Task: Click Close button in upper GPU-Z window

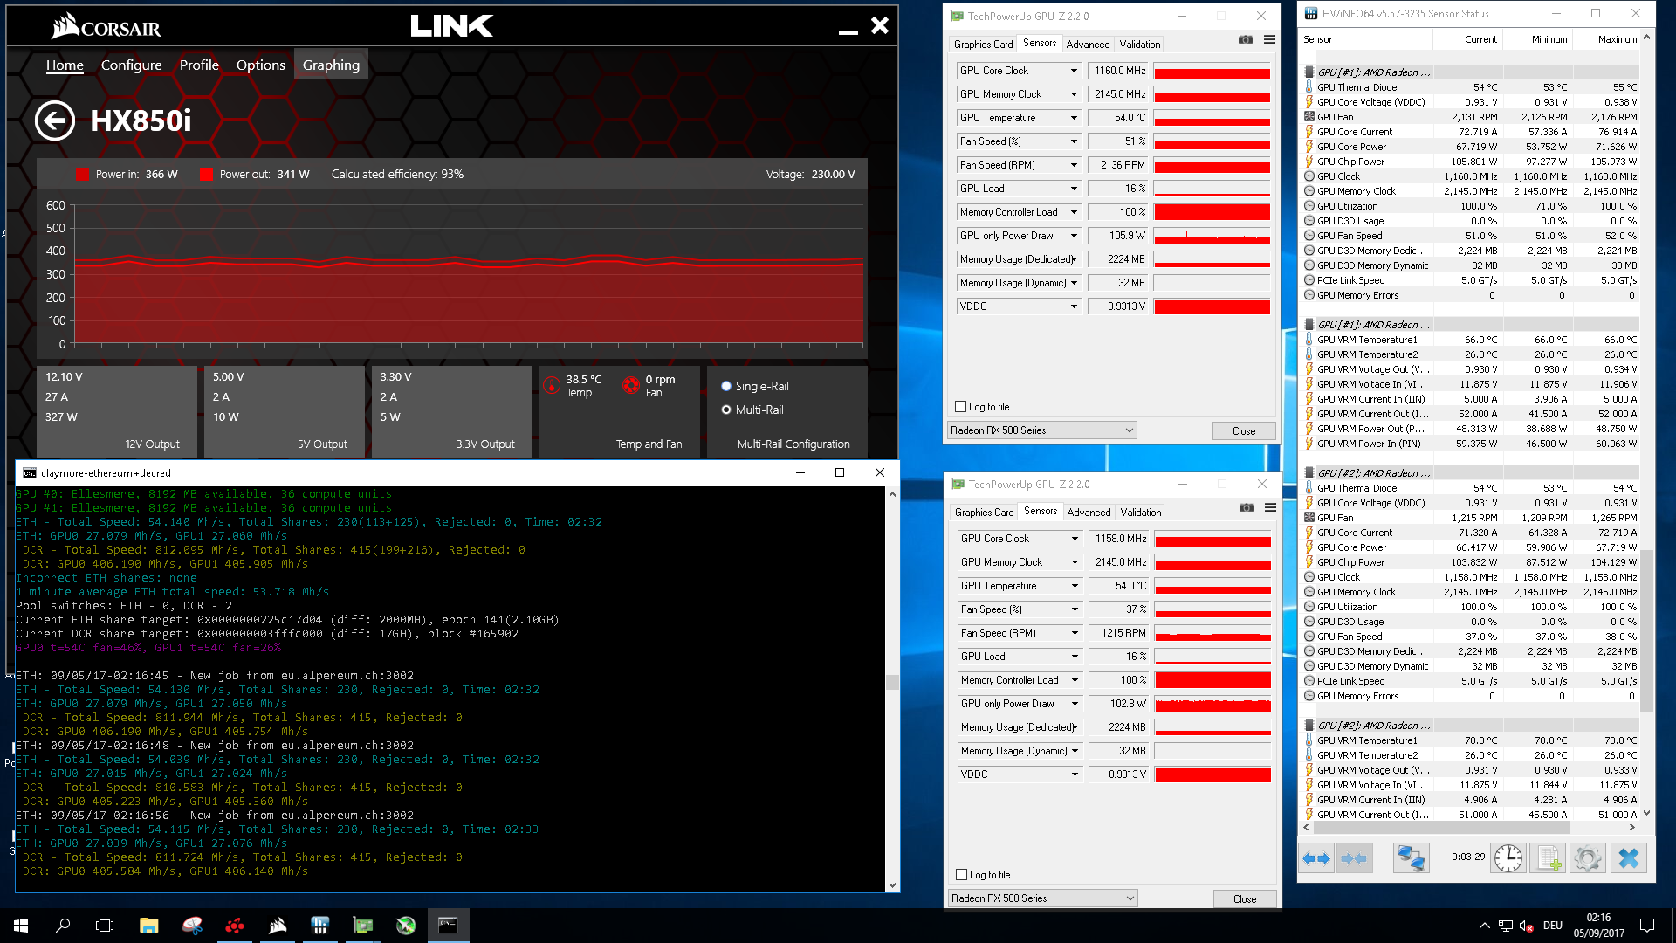Action: (1243, 430)
